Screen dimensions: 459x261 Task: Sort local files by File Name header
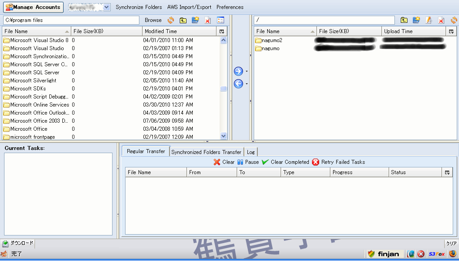pyautogui.click(x=37, y=31)
